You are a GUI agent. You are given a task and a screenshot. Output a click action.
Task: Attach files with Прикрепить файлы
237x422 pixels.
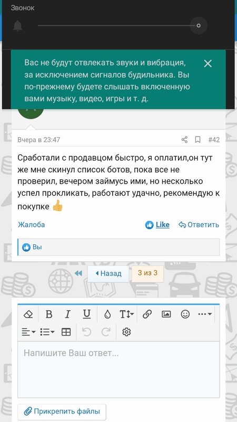pos(62,411)
